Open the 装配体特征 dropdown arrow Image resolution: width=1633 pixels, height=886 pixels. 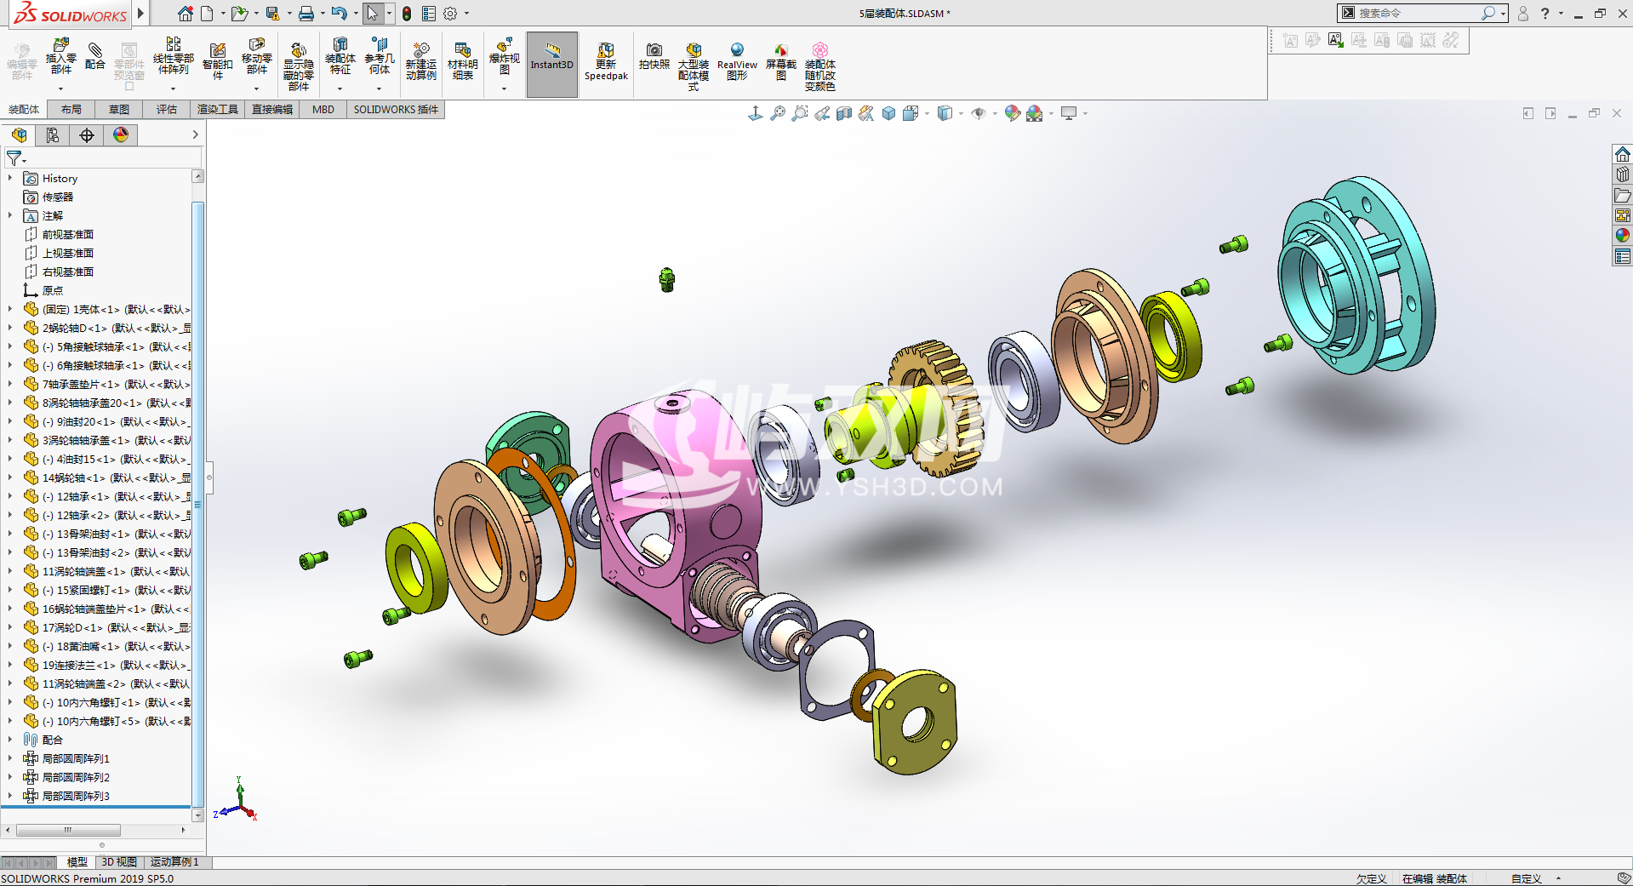pyautogui.click(x=340, y=89)
